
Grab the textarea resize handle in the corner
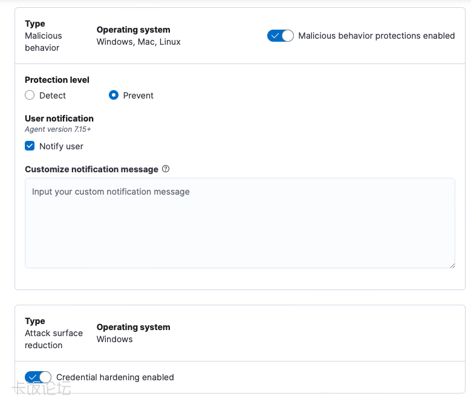pos(451,264)
